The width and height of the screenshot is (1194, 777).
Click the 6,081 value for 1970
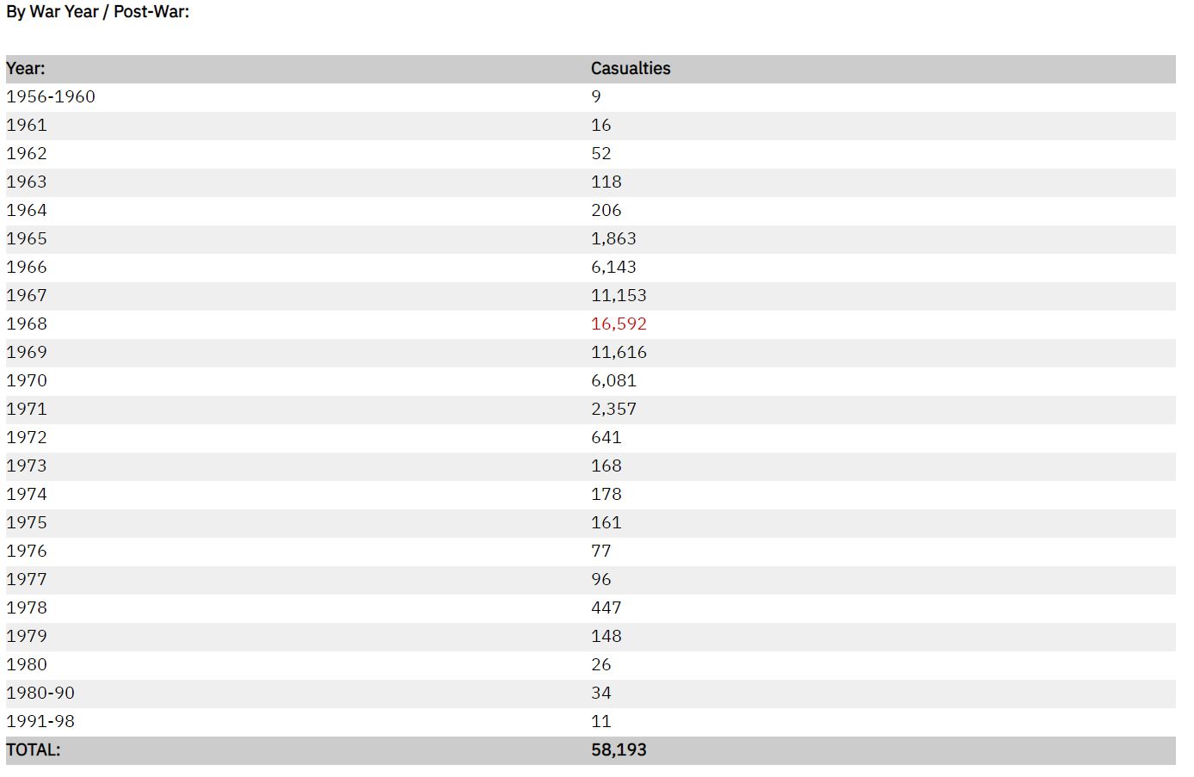click(x=613, y=381)
